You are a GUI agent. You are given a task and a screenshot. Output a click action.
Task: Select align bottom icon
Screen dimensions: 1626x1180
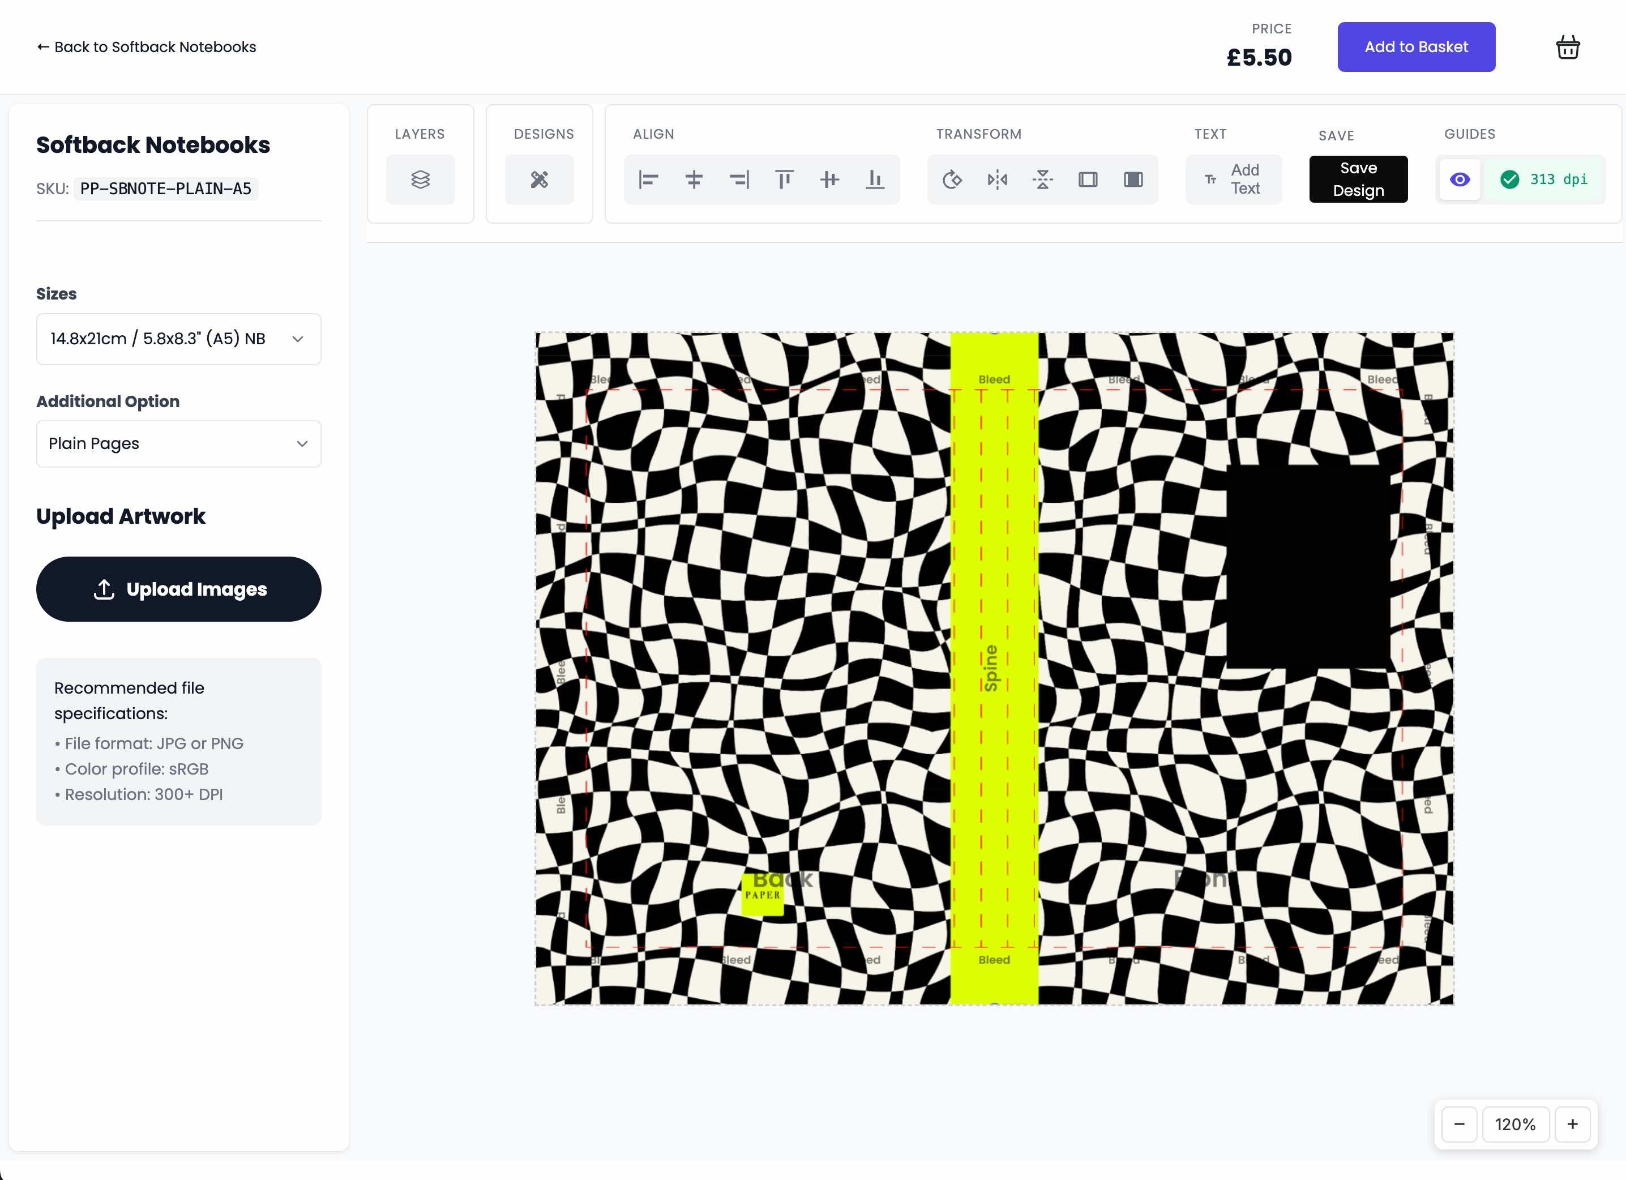pos(875,179)
